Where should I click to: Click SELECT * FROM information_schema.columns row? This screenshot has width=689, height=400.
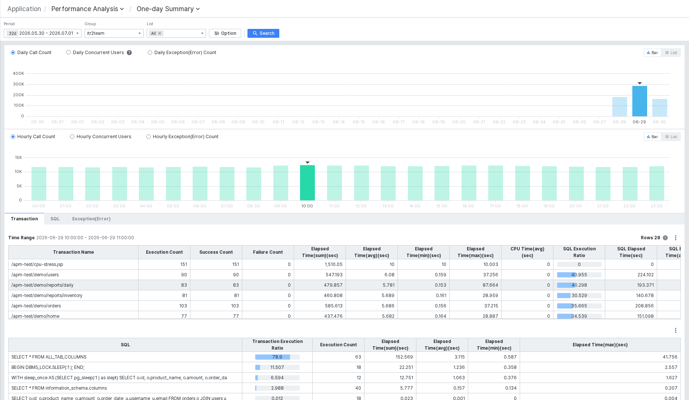[344, 388]
